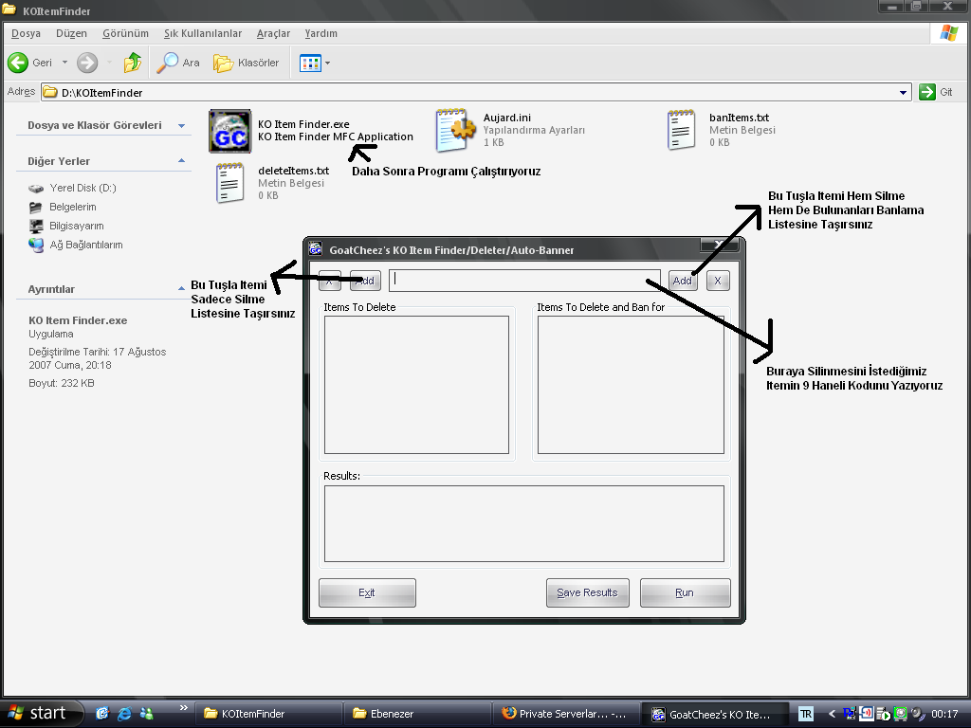
Task: Open the KO Item Finder.exe application icon
Action: click(229, 131)
